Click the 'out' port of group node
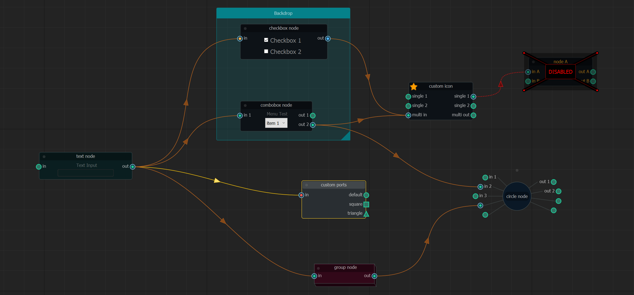634x295 pixels. 374,276
